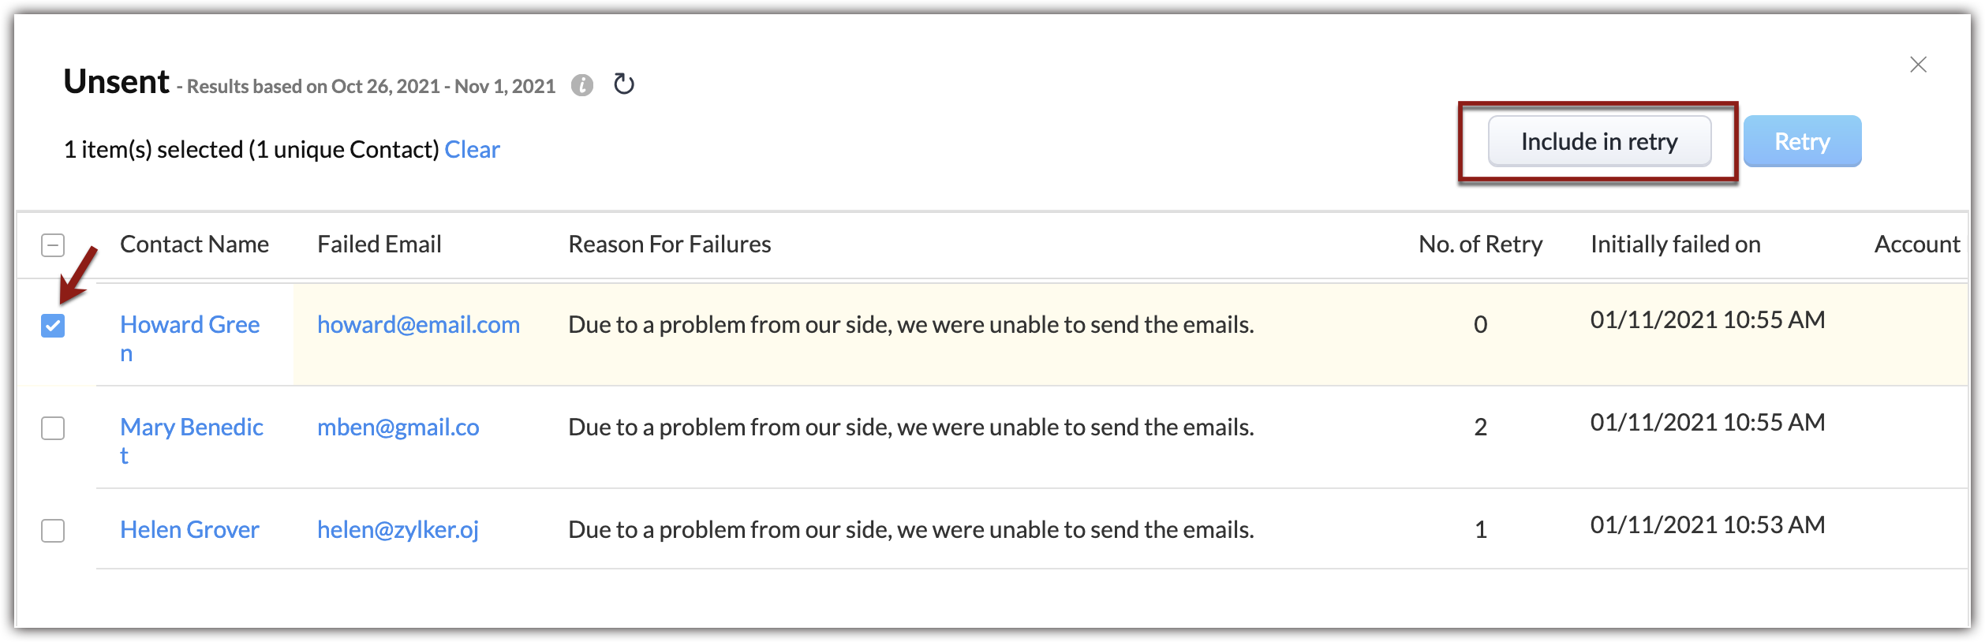
Task: Close the Unsent dialog with X icon
Action: pos(1918,65)
